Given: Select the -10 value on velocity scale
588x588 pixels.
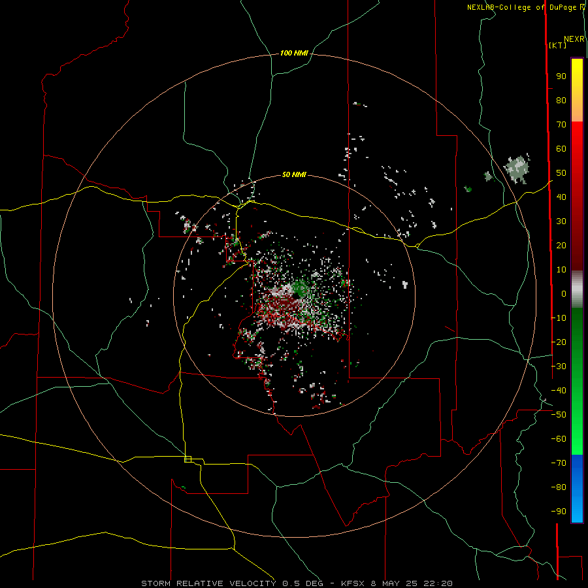Looking at the screenshot, I should [559, 318].
